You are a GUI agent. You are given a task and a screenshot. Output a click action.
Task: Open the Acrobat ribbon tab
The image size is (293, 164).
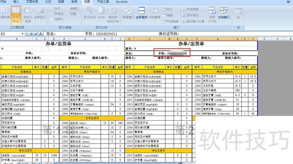coord(122,2)
